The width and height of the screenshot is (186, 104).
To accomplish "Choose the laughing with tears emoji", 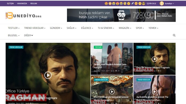I will pyautogui.click(x=121, y=3).
